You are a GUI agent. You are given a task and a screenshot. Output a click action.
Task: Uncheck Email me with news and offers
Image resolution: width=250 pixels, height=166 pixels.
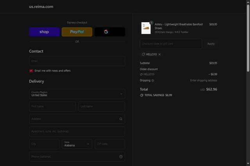pos(31,71)
